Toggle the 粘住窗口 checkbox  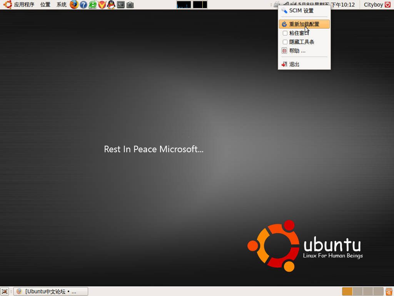(285, 33)
